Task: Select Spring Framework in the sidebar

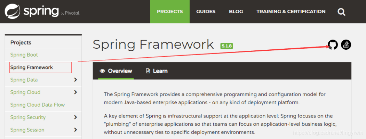Action: (x=31, y=67)
